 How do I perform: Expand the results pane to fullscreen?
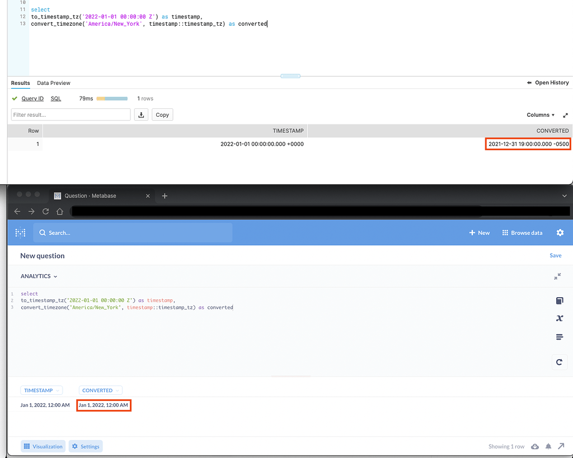click(565, 115)
